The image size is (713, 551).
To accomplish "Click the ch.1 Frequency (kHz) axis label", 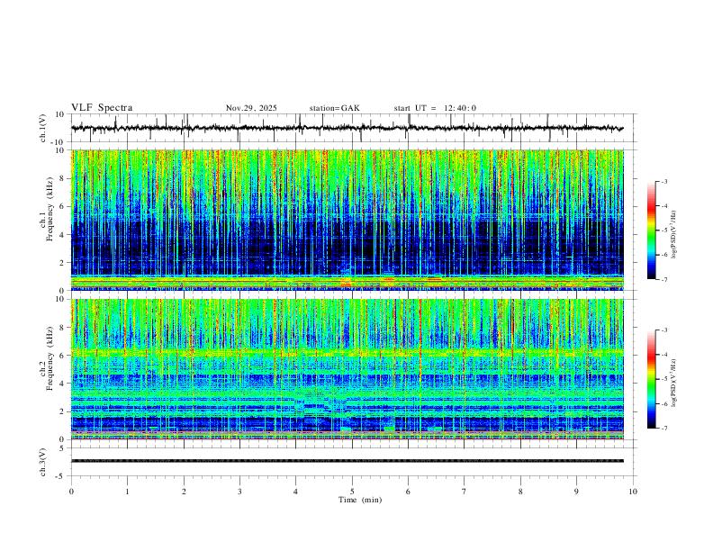I will click(47, 210).
